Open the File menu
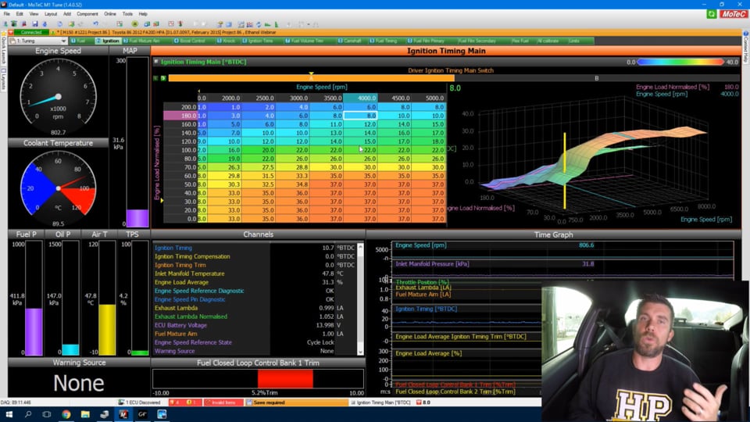 point(7,14)
